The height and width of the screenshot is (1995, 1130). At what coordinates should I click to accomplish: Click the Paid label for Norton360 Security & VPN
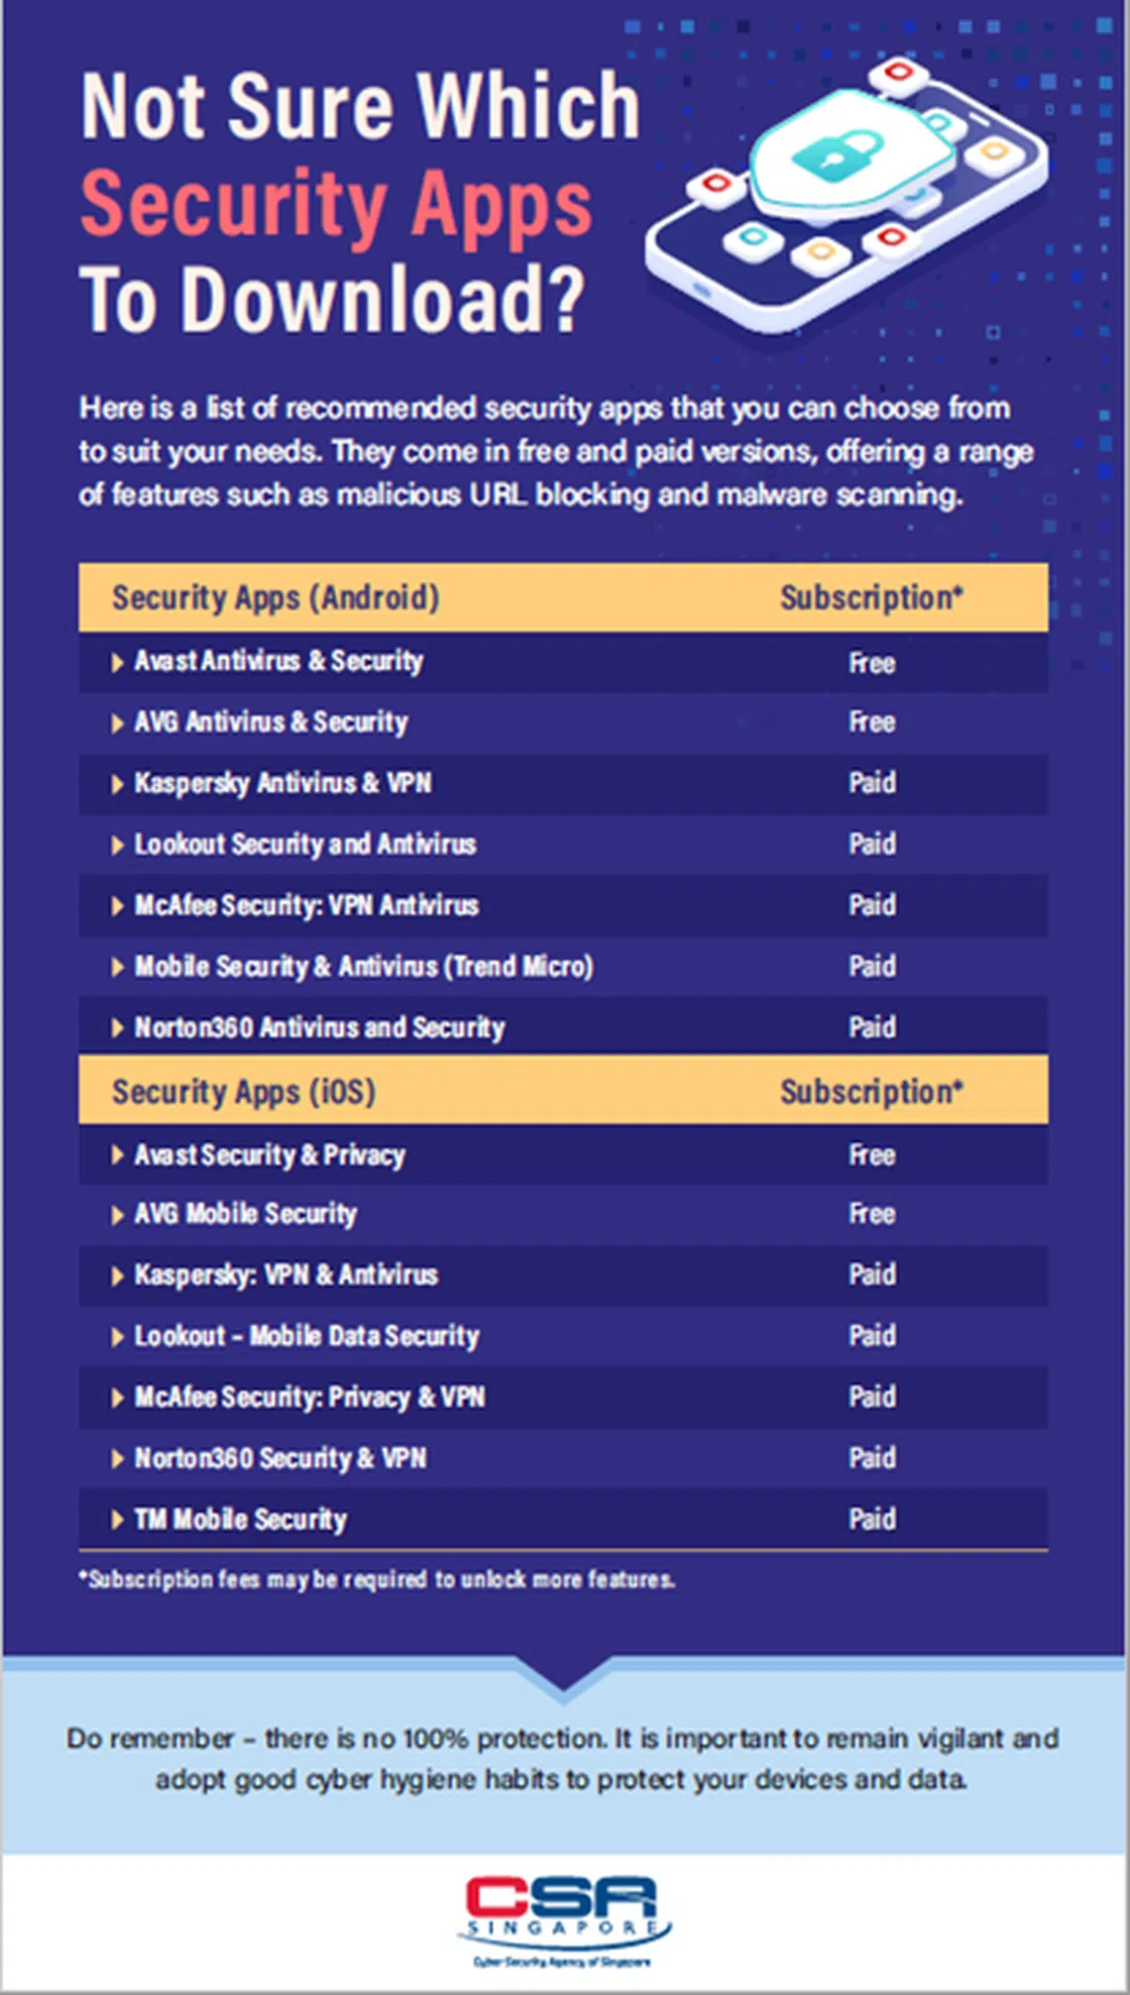[x=871, y=1458]
